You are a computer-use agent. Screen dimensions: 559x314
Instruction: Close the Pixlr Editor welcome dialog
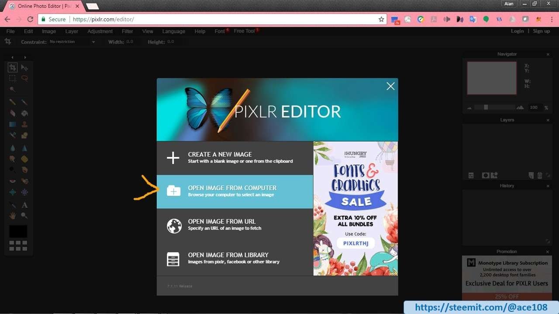pyautogui.click(x=390, y=86)
